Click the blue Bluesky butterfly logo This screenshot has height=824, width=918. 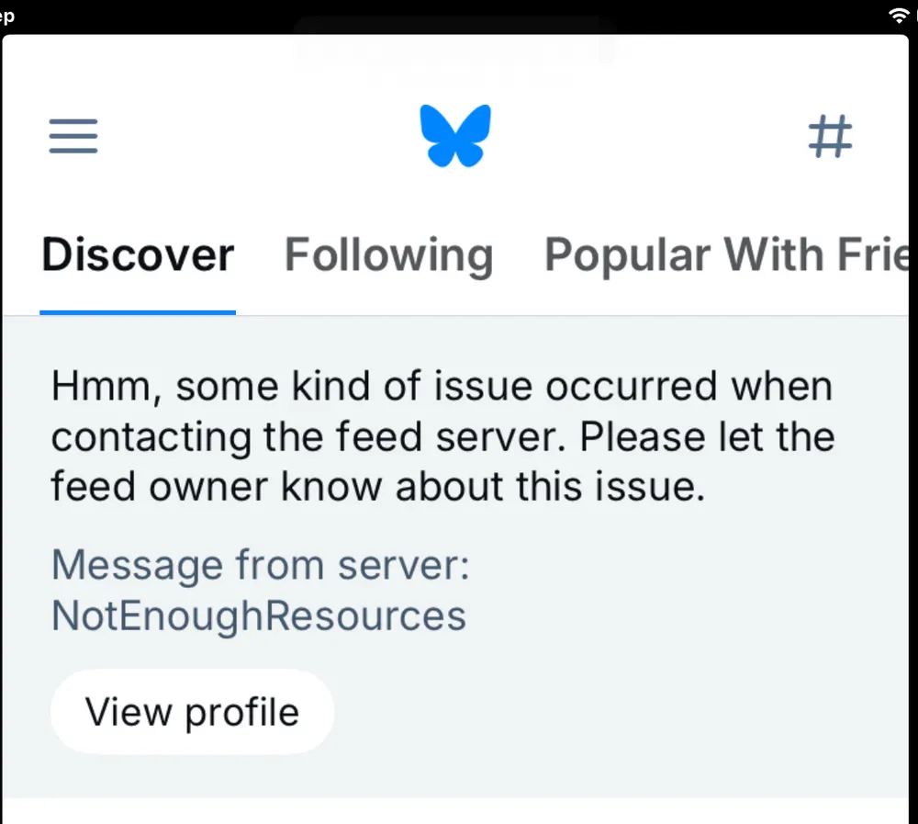pyautogui.click(x=455, y=136)
